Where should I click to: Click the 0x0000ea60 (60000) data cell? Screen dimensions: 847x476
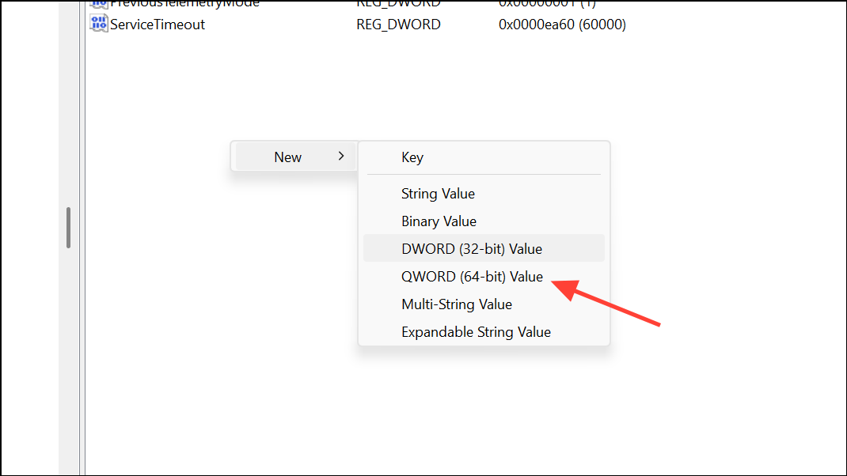click(562, 25)
